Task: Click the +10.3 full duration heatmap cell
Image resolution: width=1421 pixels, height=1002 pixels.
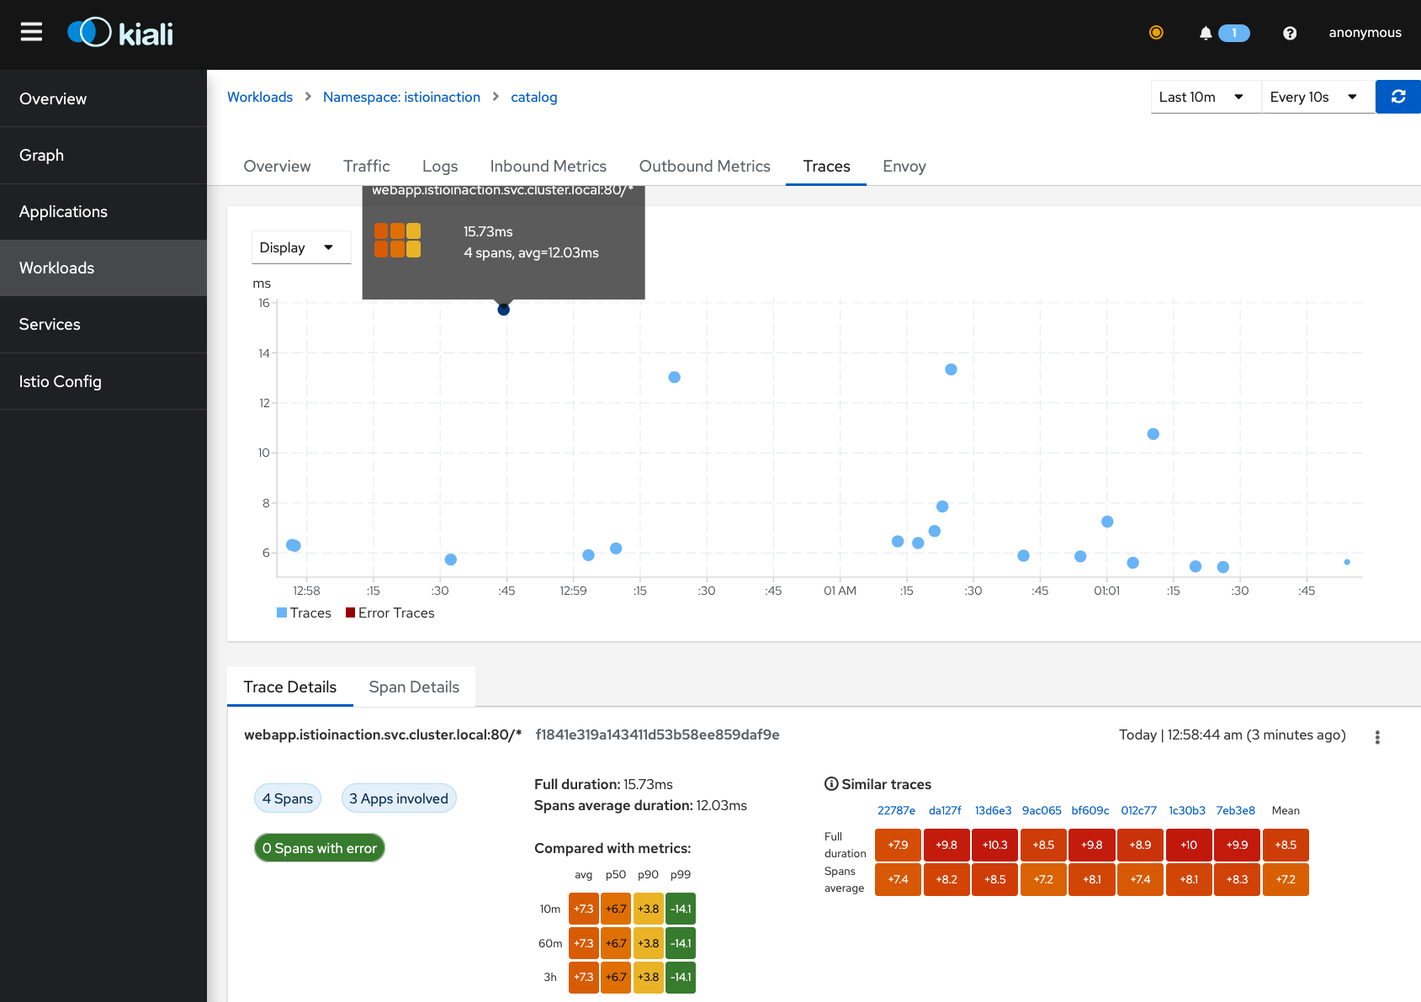Action: tap(994, 845)
